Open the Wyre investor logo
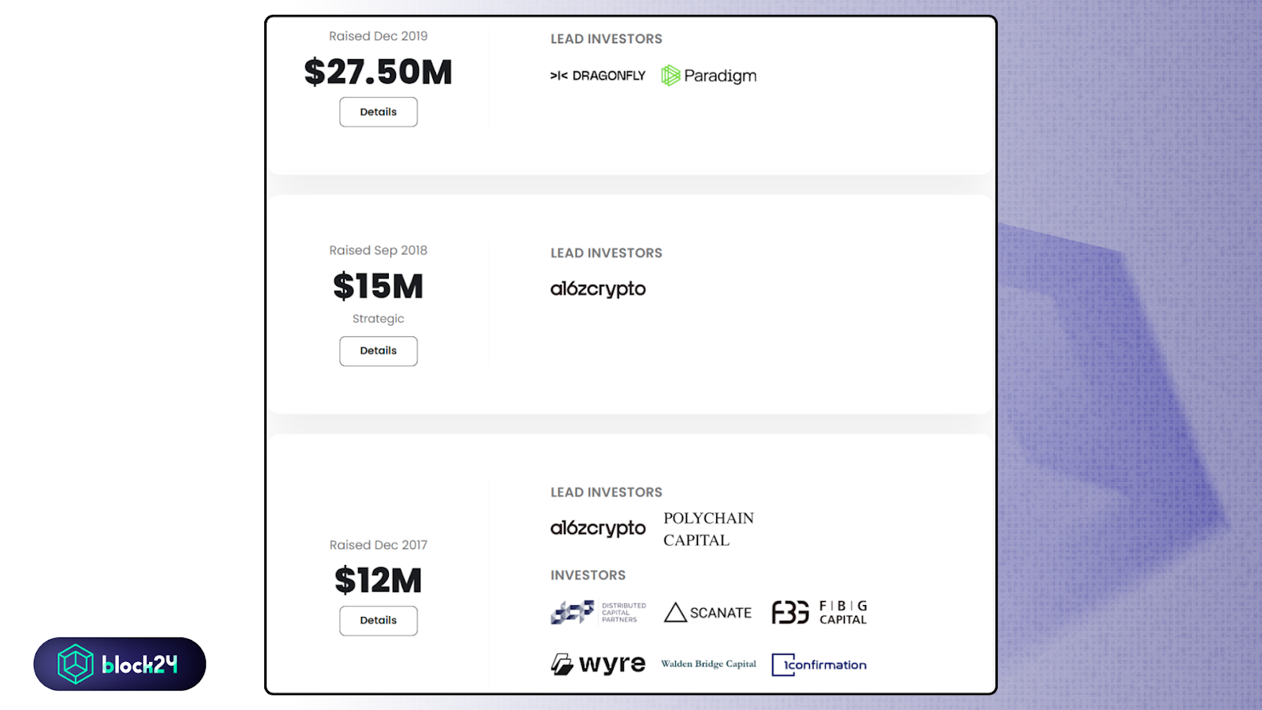 [x=598, y=664]
